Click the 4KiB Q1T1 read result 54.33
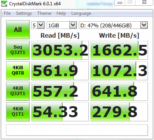The image size is (154, 140). 60,112
